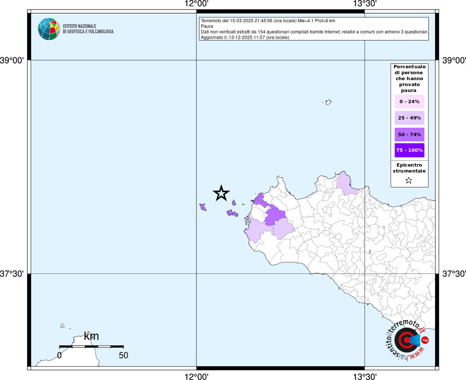The width and height of the screenshot is (466, 380).
Task: Select the 50 - 74% legend swatch
Action: point(409,135)
